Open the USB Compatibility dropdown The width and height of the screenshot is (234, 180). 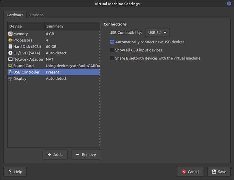point(157,32)
